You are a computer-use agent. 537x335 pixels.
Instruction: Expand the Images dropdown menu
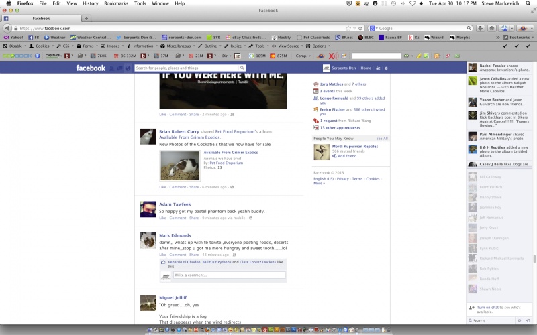[112, 46]
